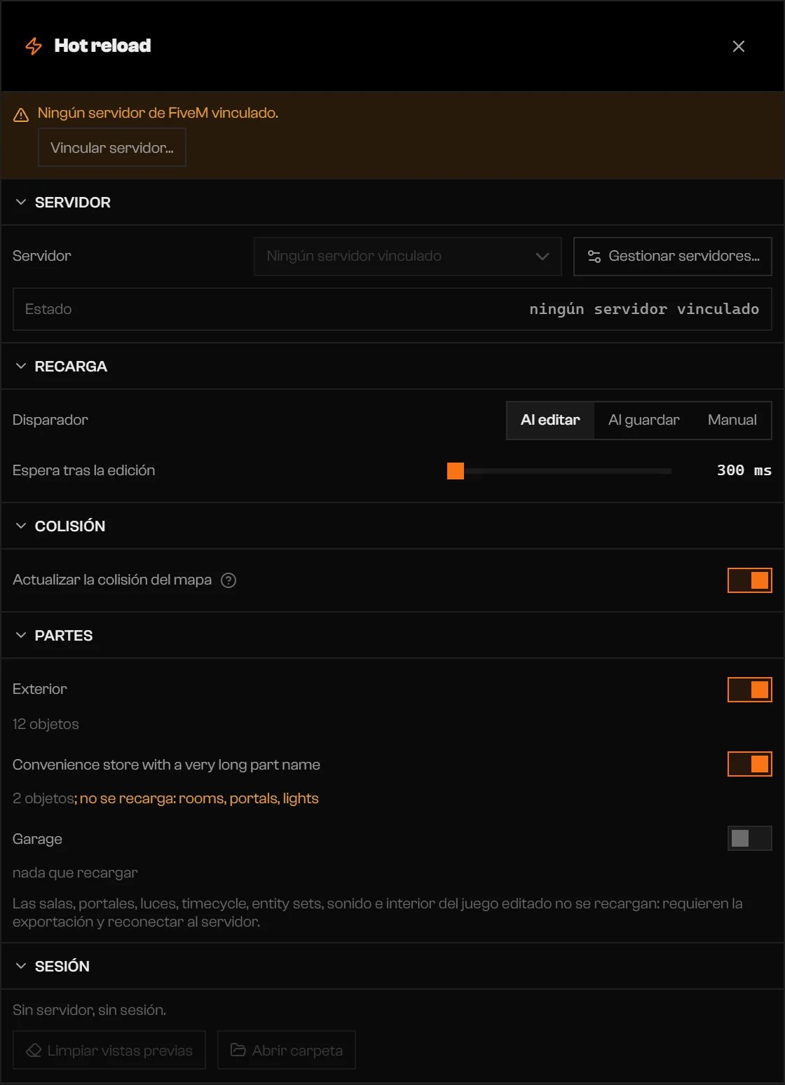Select the Al guardar trigger option
This screenshot has height=1085, width=785.
643,420
